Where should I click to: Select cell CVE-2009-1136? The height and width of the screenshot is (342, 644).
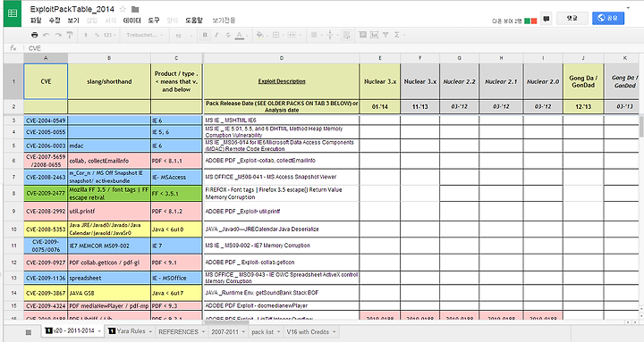tap(46, 278)
